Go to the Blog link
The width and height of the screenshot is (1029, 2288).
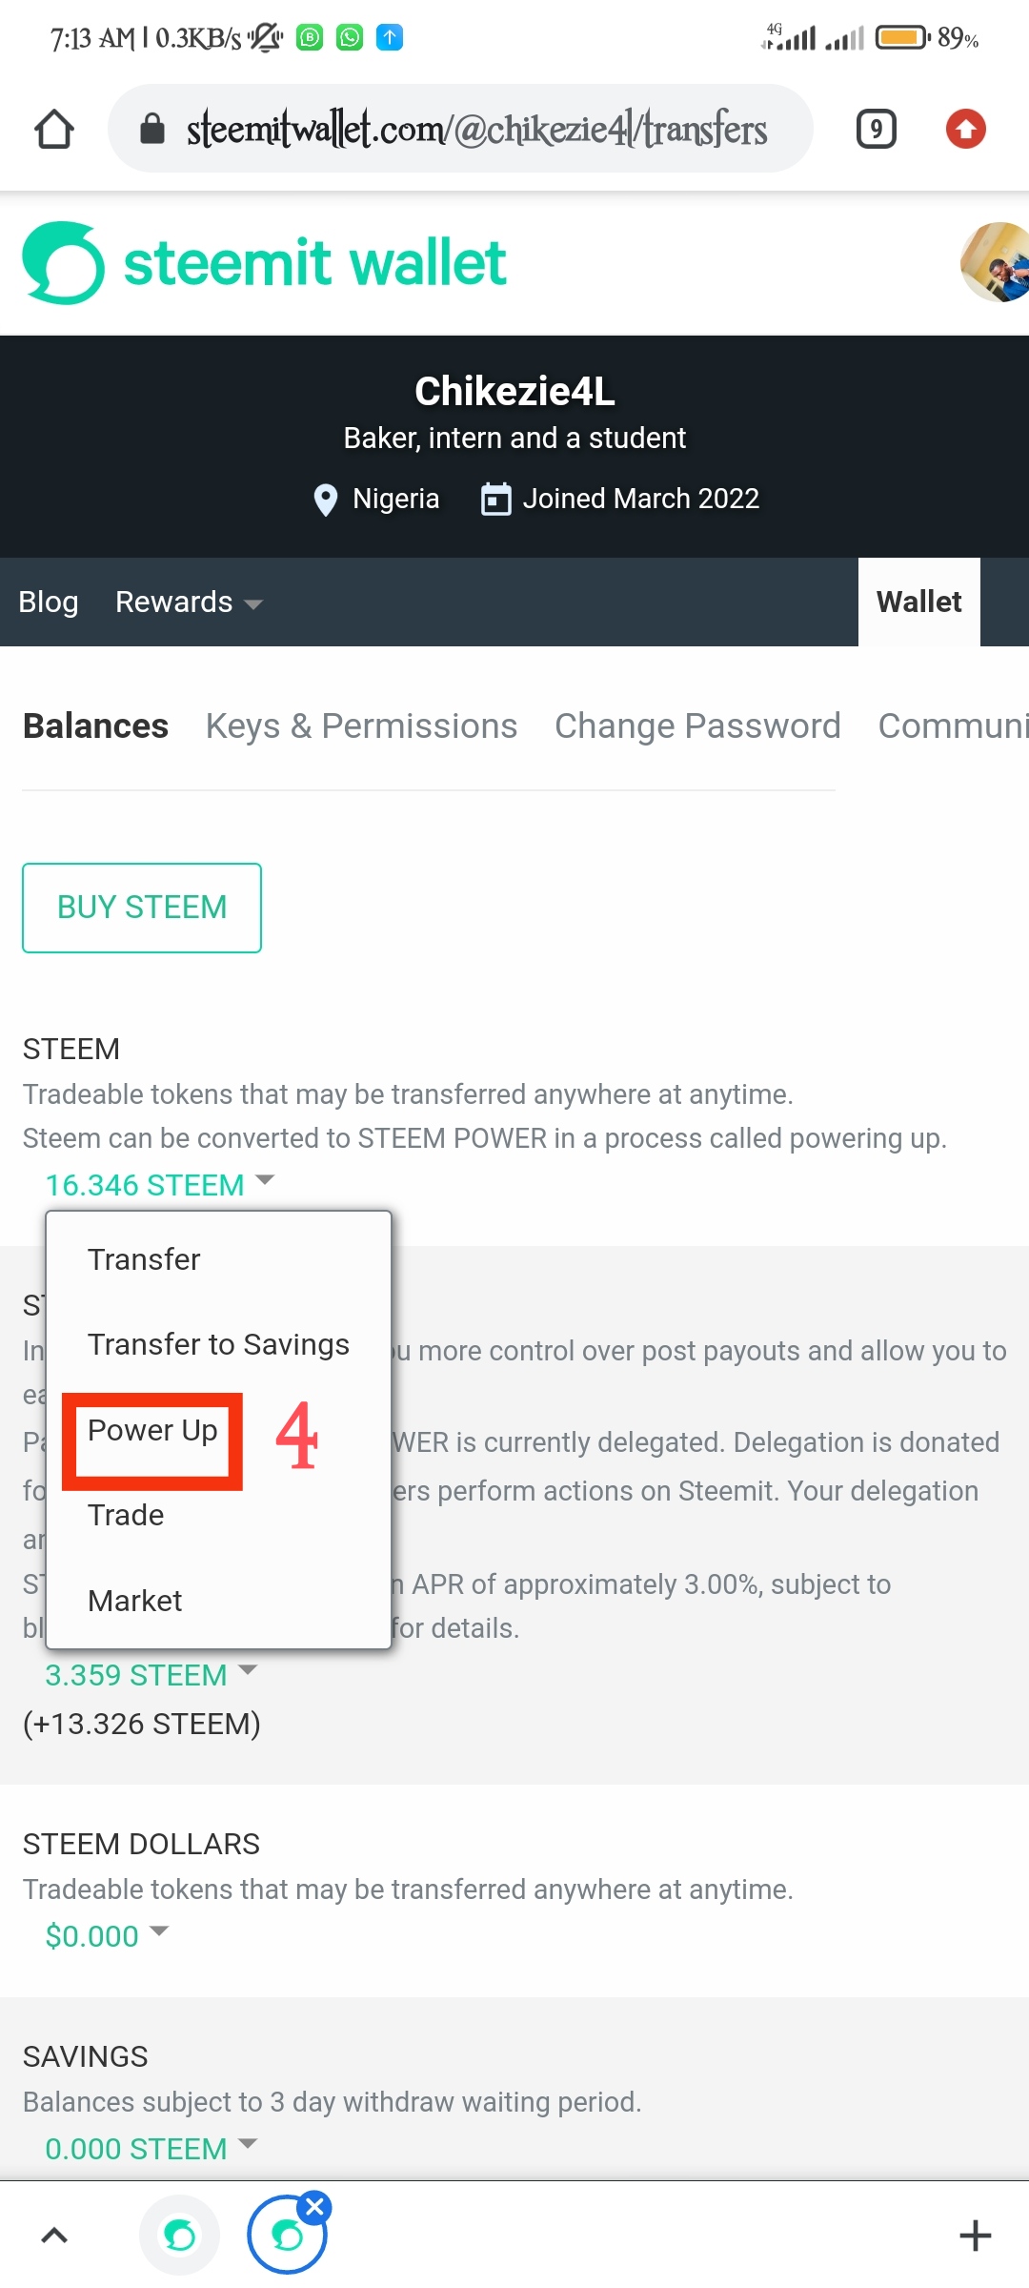[49, 603]
